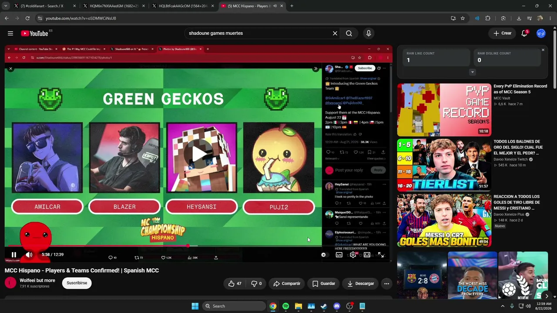Open Spotify from the taskbar
Screen dimensions: 557x313
(x=285, y=306)
